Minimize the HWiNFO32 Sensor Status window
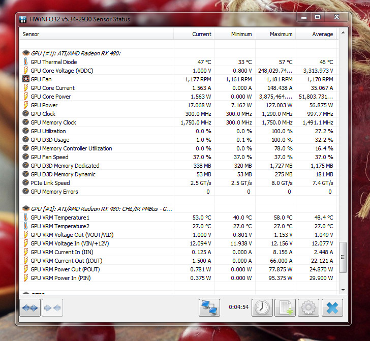 point(304,17)
